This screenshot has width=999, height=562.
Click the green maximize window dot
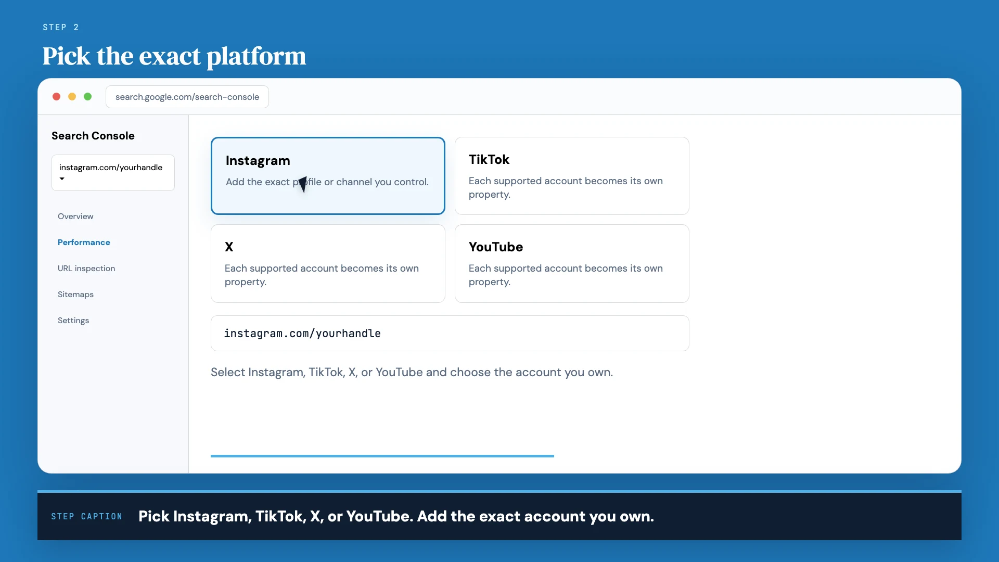88,97
